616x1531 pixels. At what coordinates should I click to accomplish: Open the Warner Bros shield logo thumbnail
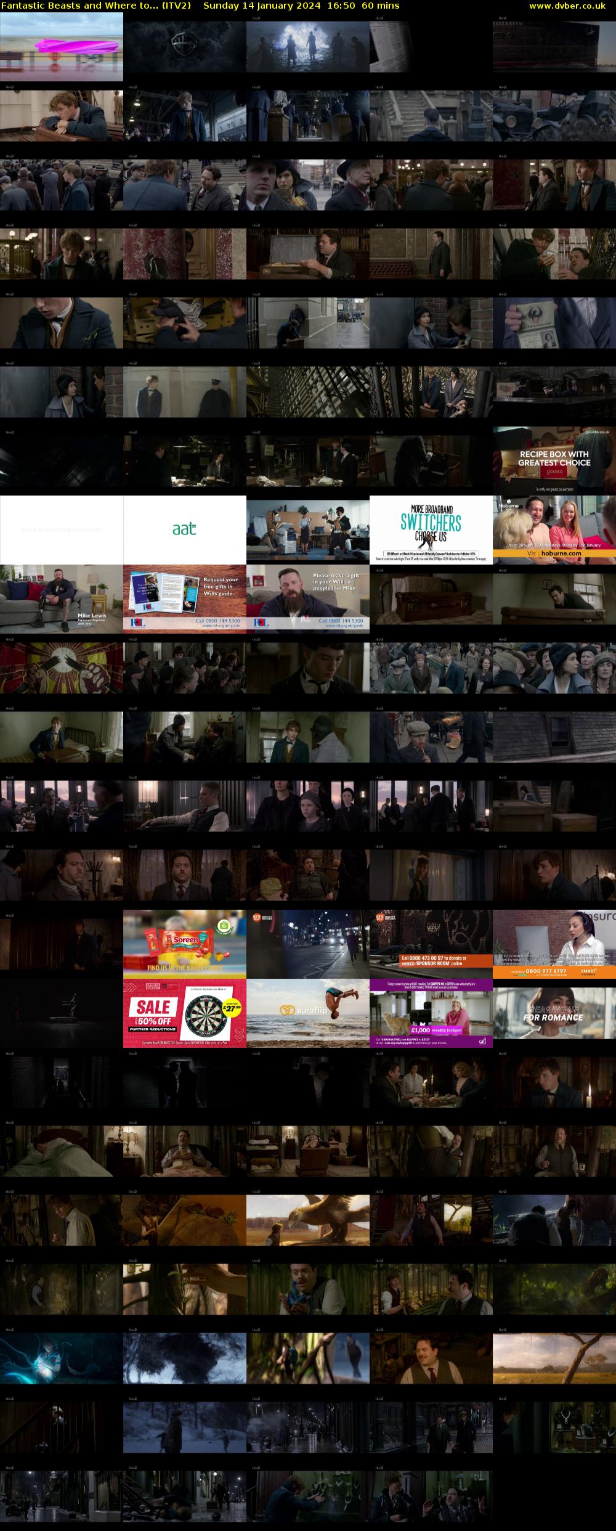(x=185, y=47)
